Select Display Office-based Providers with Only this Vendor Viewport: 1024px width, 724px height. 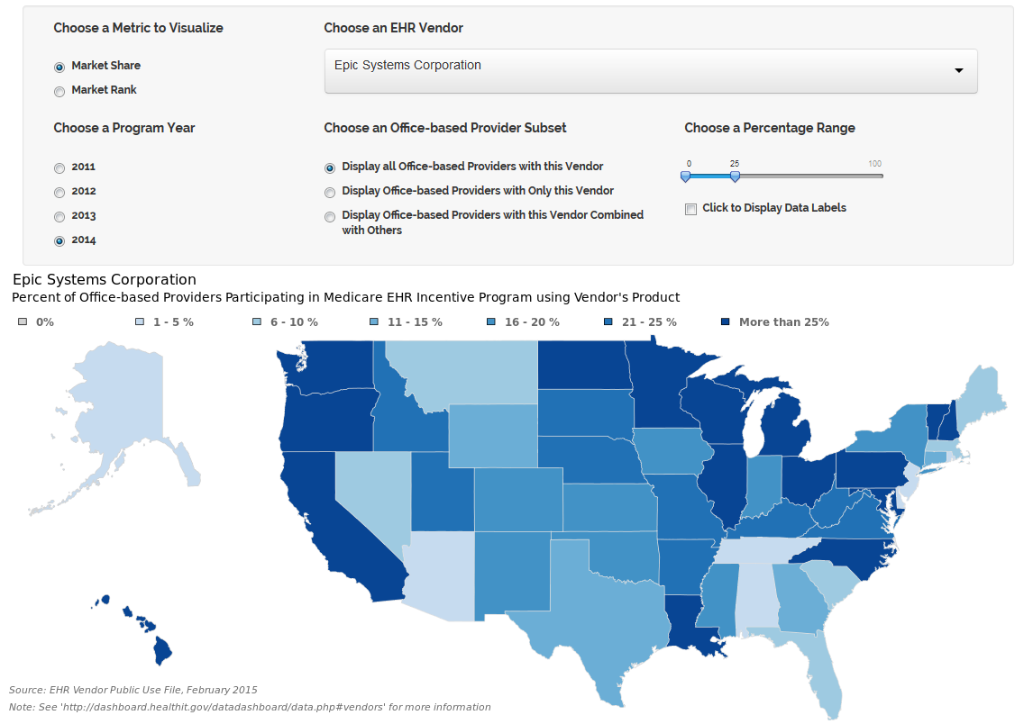[x=330, y=192]
